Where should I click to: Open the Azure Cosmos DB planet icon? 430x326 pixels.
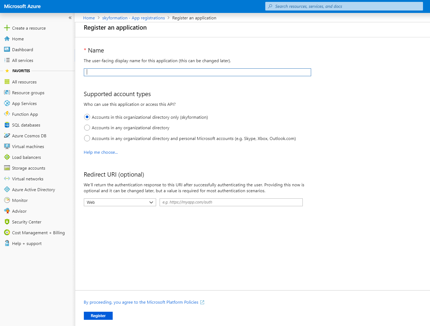pos(7,136)
